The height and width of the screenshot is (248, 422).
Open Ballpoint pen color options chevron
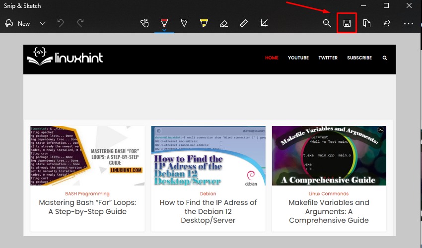(x=164, y=30)
